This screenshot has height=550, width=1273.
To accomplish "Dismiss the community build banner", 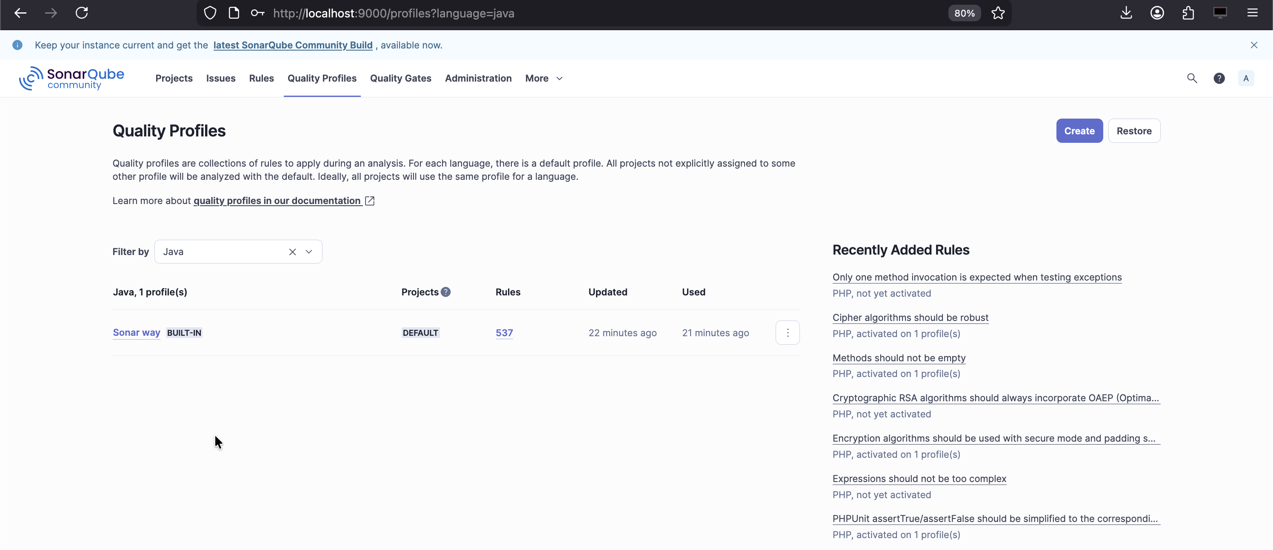I will (x=1254, y=45).
